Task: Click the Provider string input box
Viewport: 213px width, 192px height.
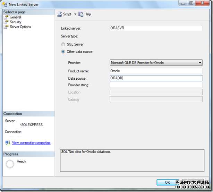Action: click(x=155, y=85)
